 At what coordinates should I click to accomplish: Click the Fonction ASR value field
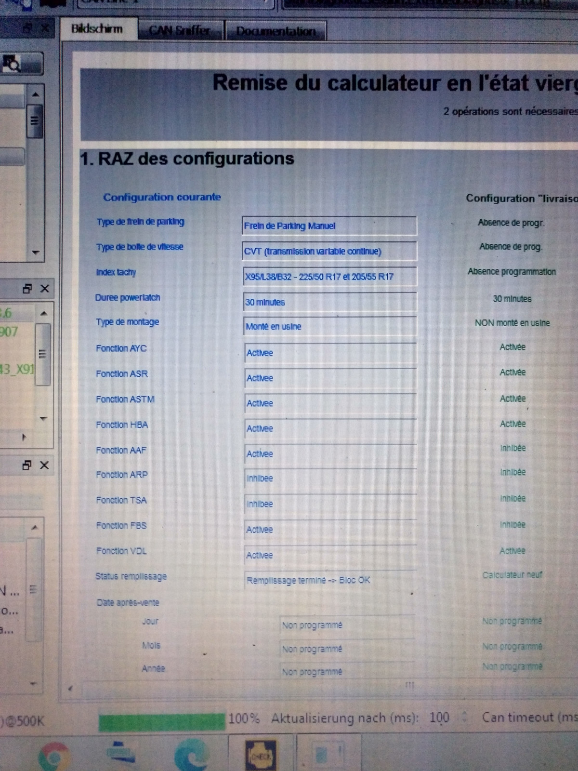pos(330,378)
